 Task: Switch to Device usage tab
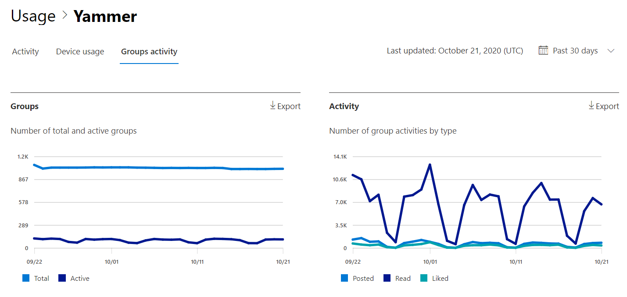coord(80,52)
